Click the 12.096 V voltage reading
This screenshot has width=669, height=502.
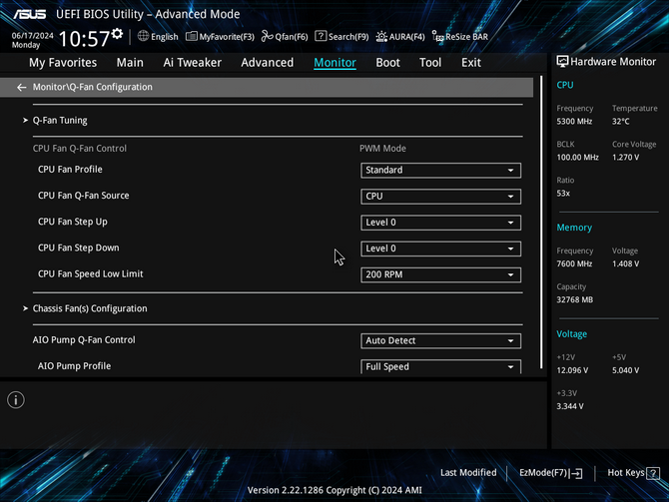(x=572, y=370)
